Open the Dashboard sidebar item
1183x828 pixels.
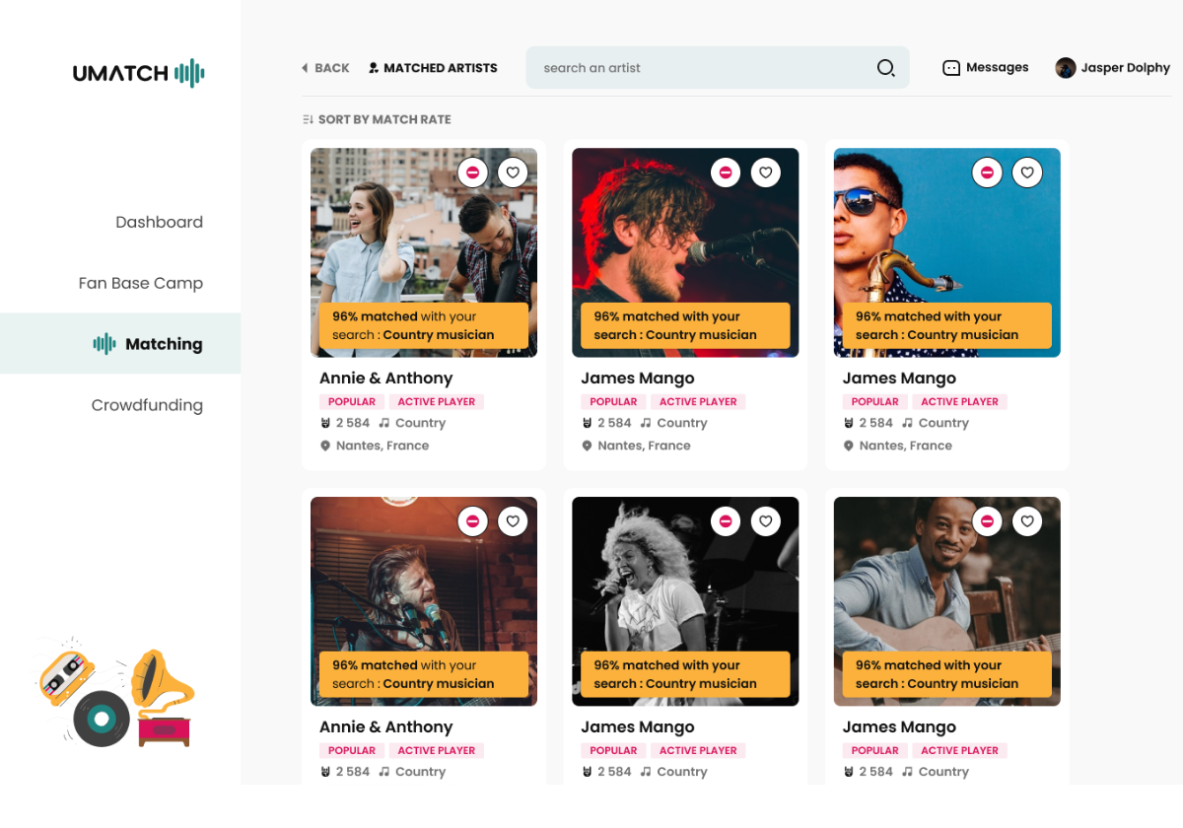(159, 222)
